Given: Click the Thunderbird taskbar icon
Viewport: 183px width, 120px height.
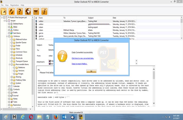Looking at the screenshot, I should click(73, 117).
